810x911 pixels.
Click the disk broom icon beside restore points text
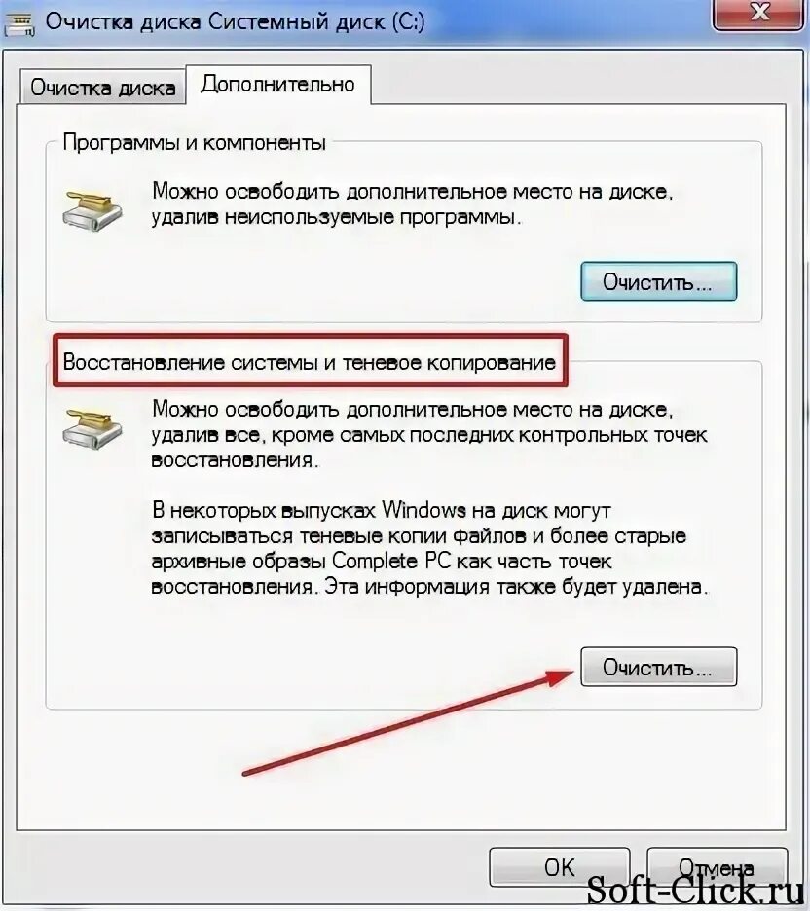[92, 429]
